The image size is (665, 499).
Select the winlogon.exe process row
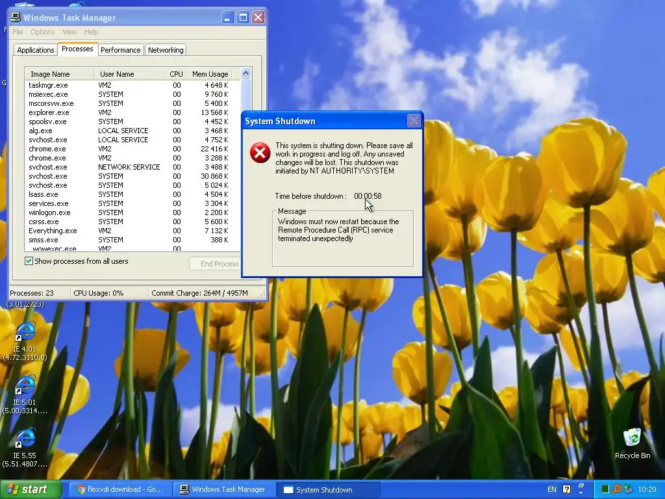[132, 212]
